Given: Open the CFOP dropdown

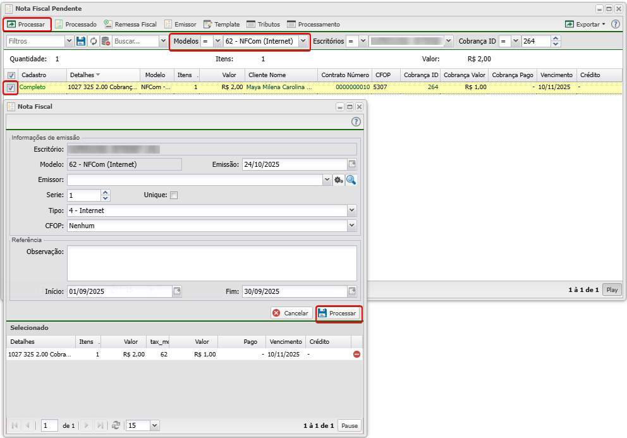Looking at the screenshot, I should (x=351, y=226).
